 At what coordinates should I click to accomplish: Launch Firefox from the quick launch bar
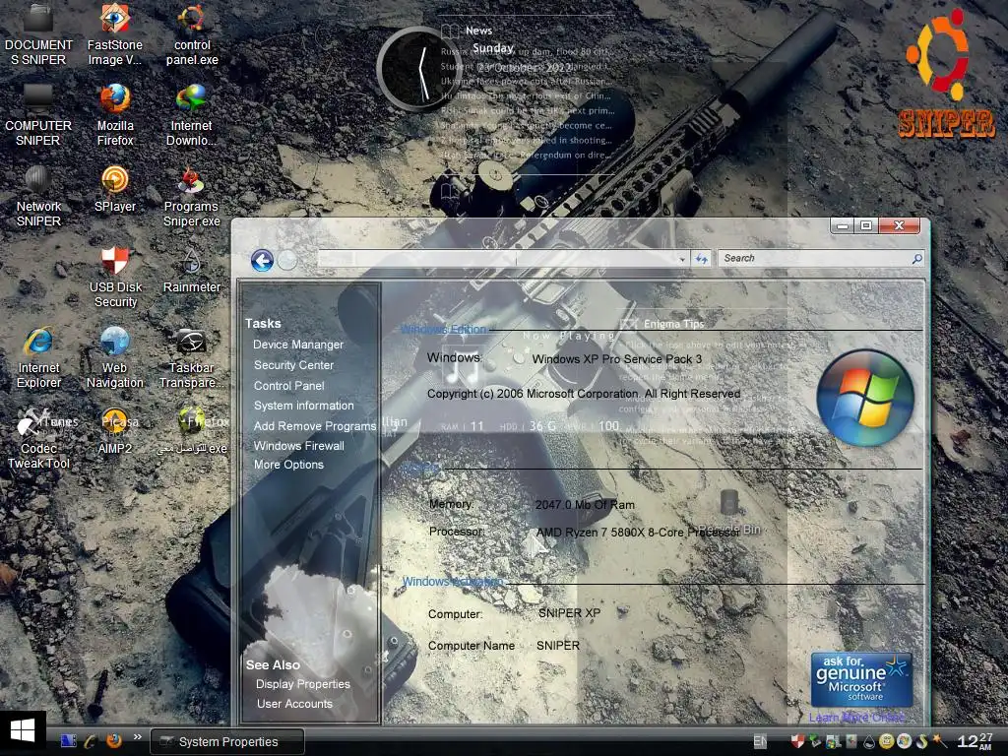(114, 741)
